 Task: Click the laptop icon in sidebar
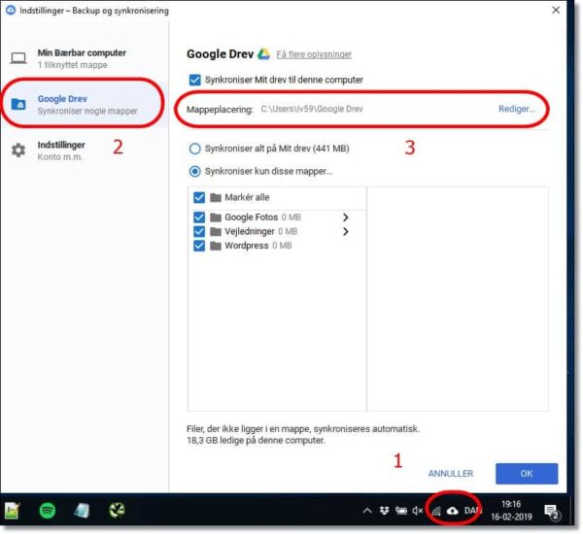tap(17, 58)
